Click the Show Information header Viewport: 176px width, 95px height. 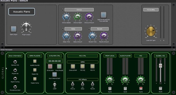click(x=15, y=56)
